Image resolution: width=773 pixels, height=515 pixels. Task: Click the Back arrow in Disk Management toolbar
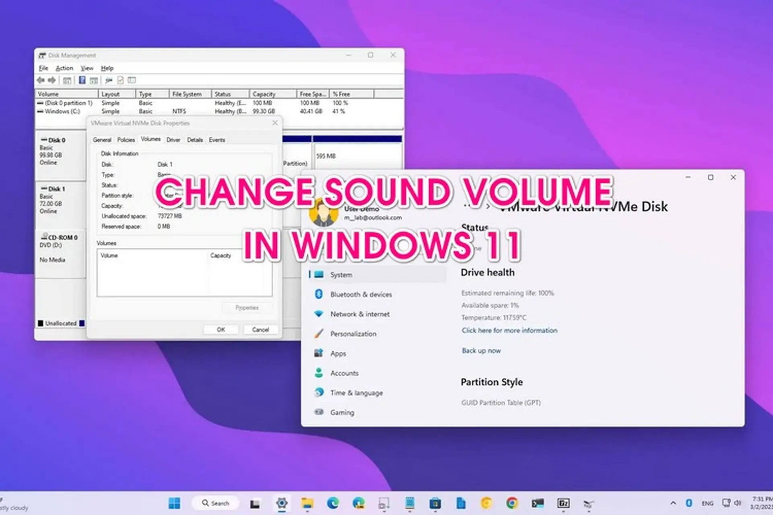point(41,80)
